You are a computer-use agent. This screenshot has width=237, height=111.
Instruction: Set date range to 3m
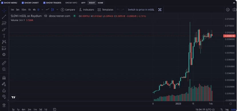[29, 110]
